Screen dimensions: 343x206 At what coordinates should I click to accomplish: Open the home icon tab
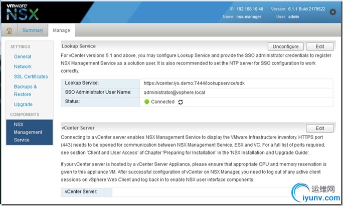click(9, 30)
